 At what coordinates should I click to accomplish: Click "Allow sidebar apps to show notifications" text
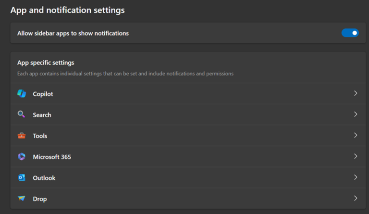click(x=73, y=34)
